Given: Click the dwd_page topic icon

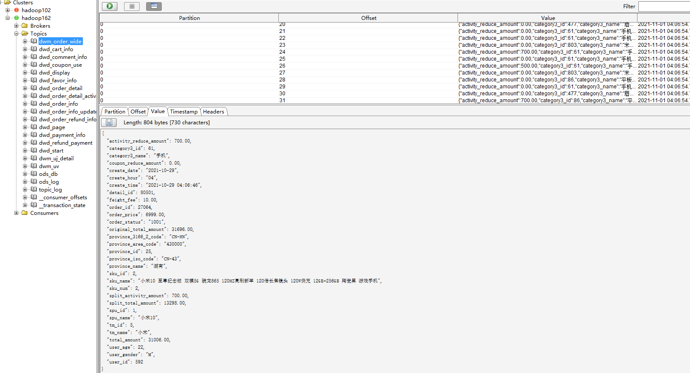Looking at the screenshot, I should click(x=34, y=127).
